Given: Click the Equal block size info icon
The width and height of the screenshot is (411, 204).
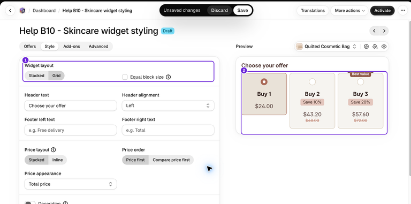Looking at the screenshot, I should pos(168,77).
